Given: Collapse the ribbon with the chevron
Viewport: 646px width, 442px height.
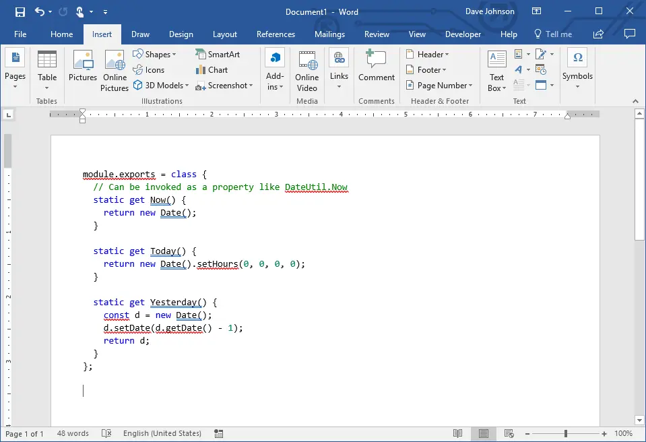Looking at the screenshot, I should click(x=636, y=101).
